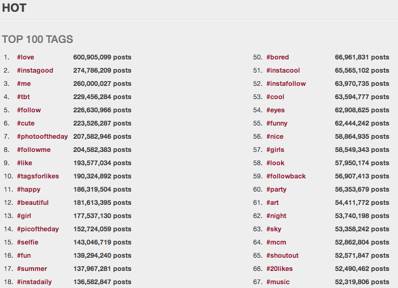
Task: Click the #summer tag link
Action: (32, 269)
